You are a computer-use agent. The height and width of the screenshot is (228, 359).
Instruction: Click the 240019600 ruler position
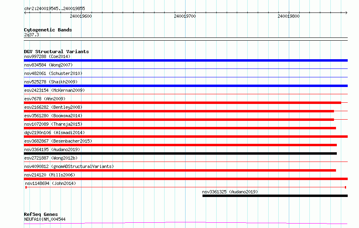click(x=81, y=16)
